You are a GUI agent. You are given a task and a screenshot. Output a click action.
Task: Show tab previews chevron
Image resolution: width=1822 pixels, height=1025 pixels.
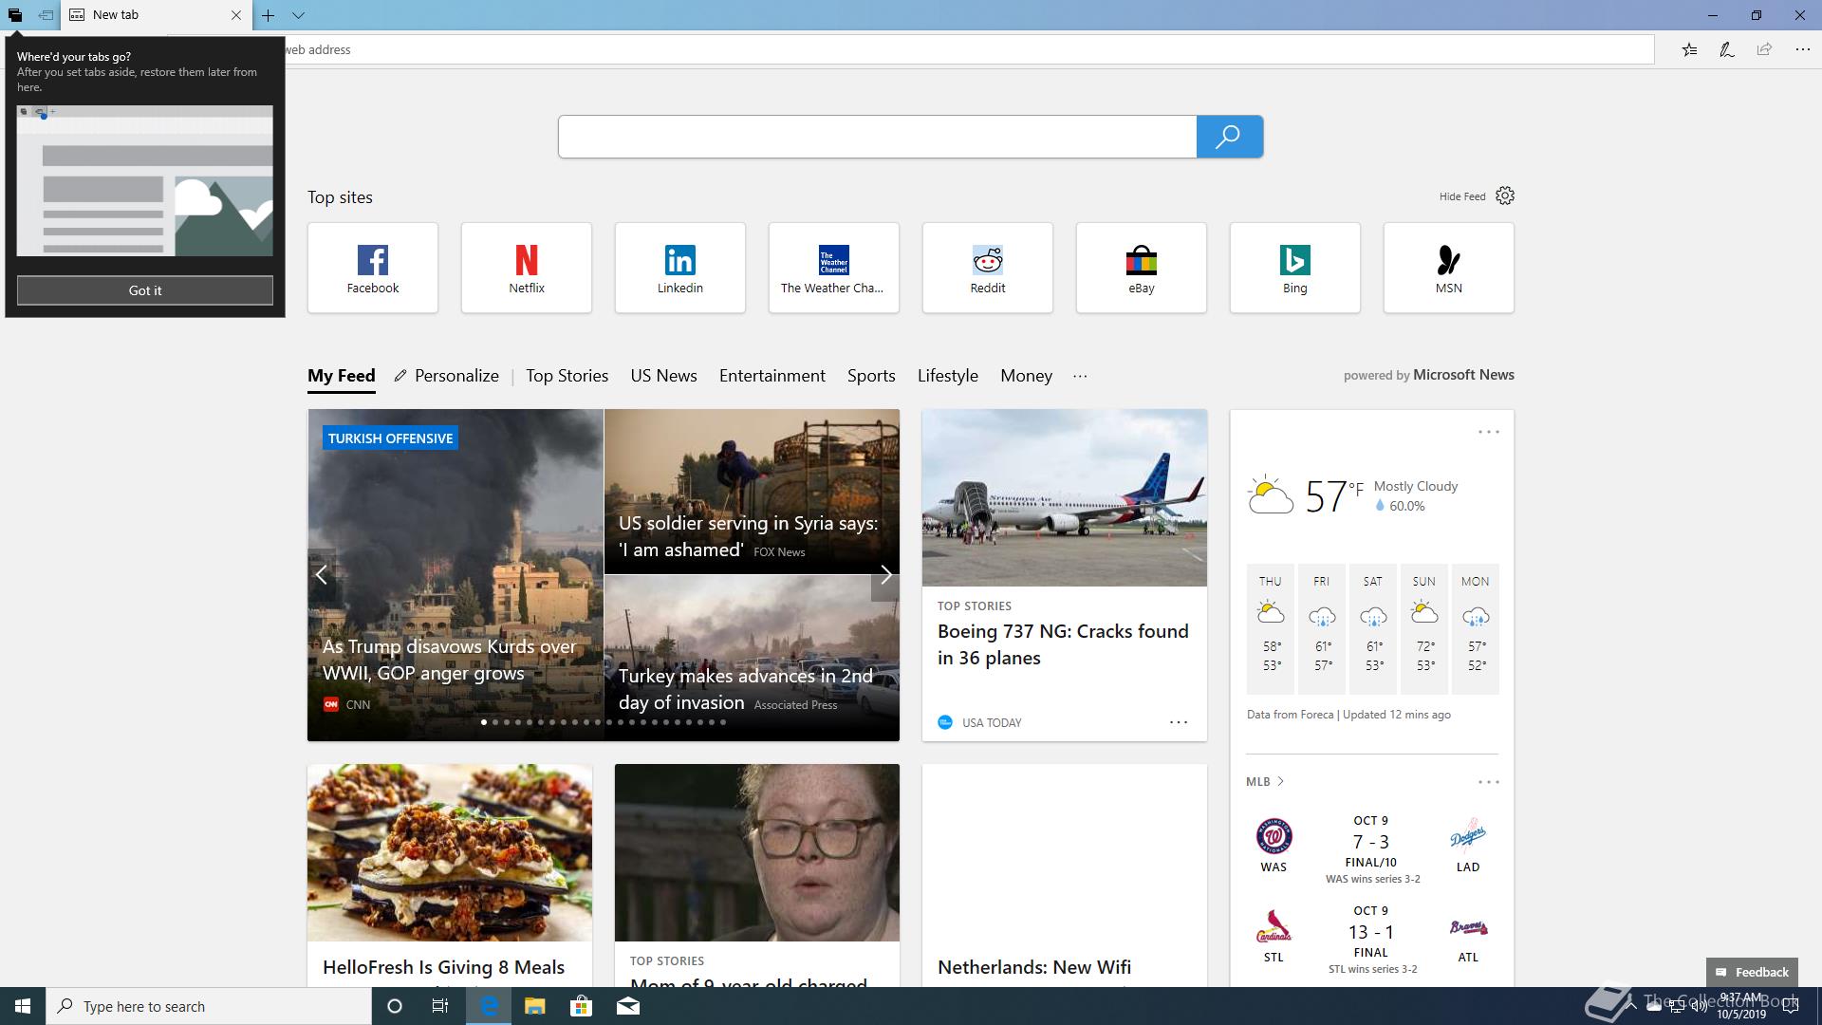click(298, 15)
